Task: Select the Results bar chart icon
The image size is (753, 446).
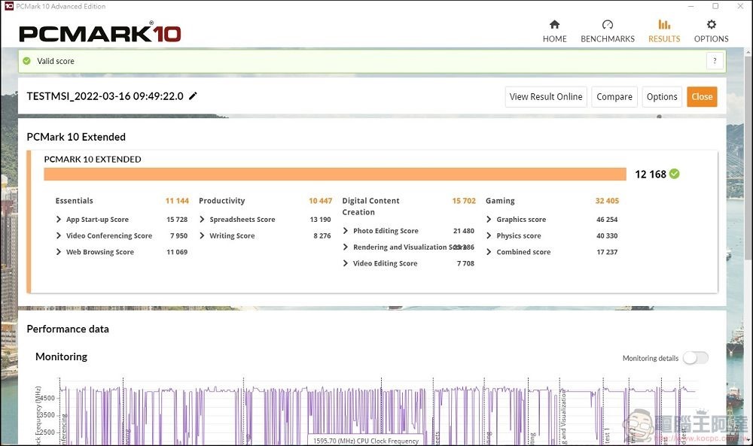Action: click(663, 25)
